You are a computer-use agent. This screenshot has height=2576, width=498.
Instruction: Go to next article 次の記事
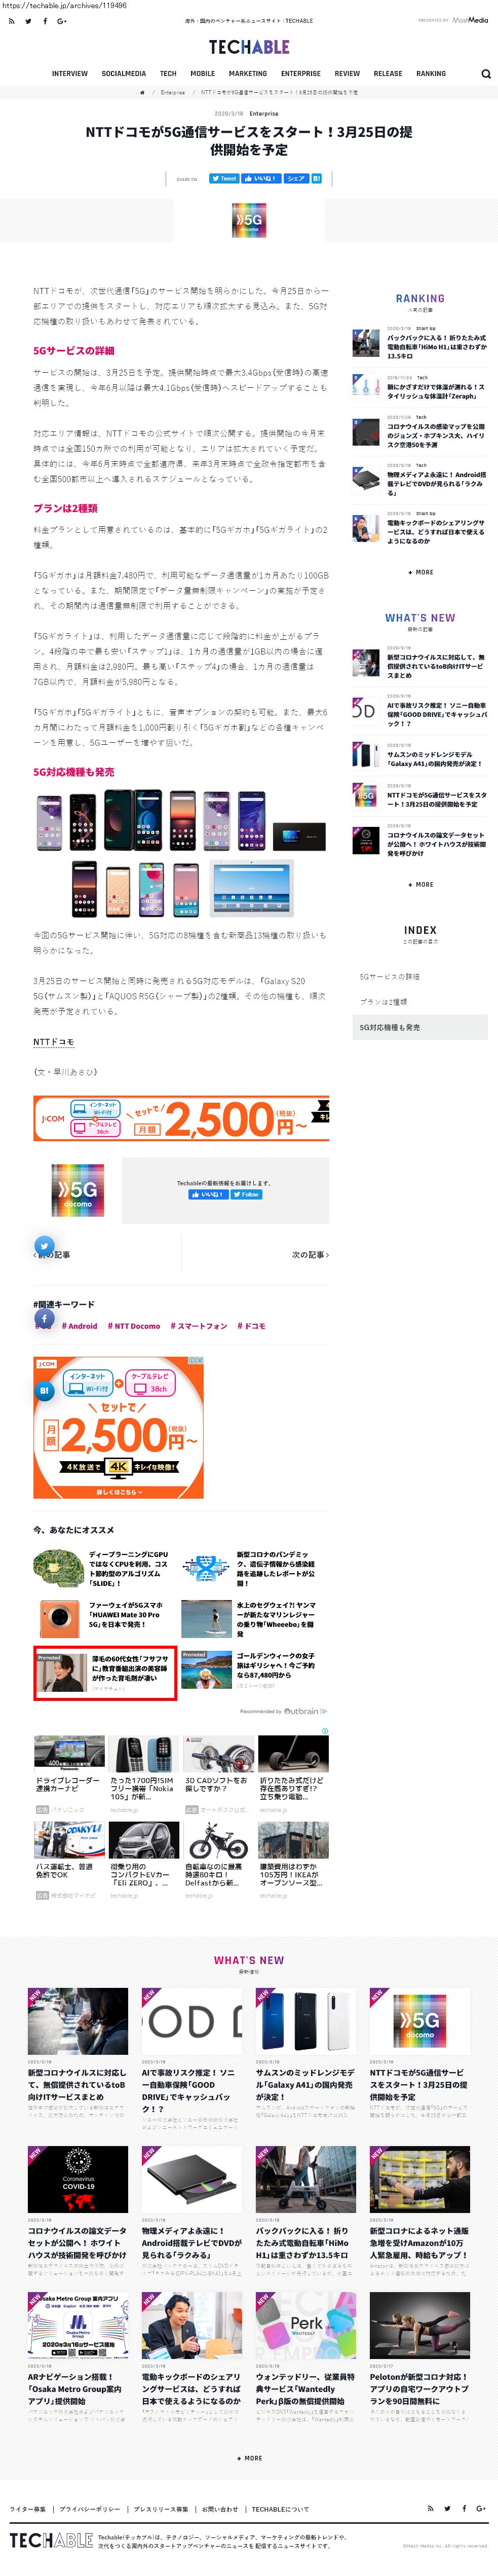tap(310, 1254)
